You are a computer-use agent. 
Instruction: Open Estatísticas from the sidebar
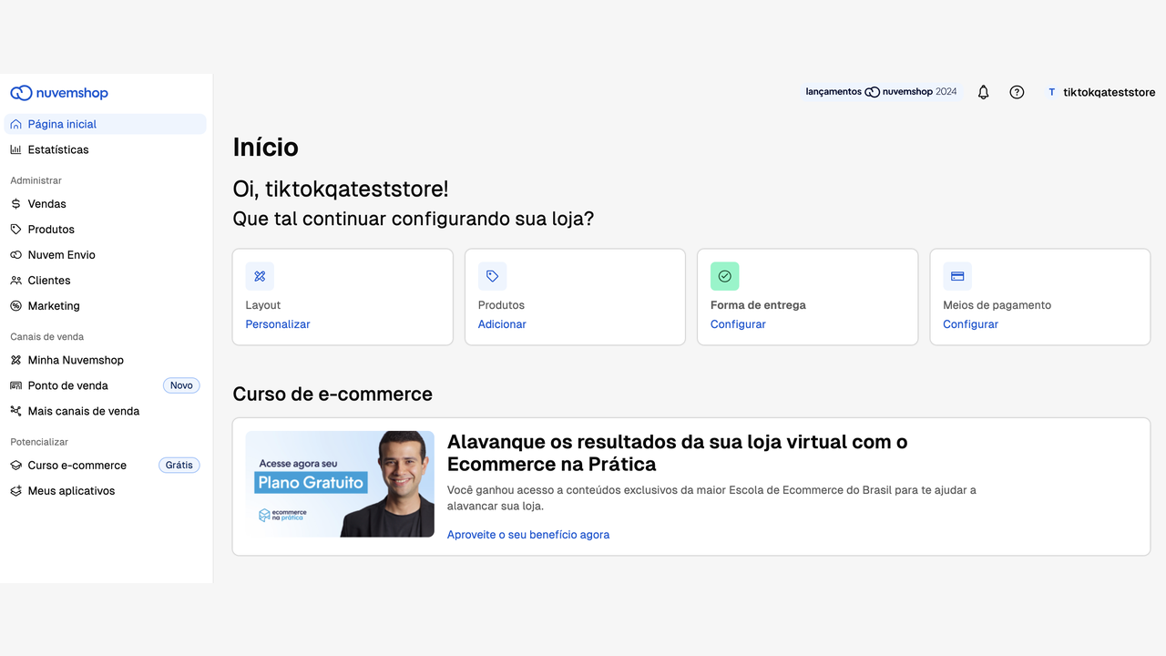[58, 149]
